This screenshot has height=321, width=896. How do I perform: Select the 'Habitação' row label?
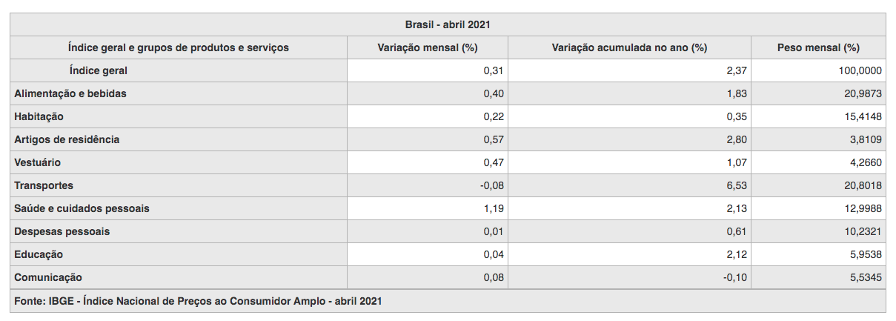(39, 116)
